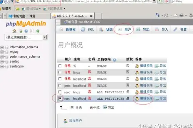The image size is (193, 128).
Task: Check the checkbox for pma localhost user
Action: click(60, 85)
